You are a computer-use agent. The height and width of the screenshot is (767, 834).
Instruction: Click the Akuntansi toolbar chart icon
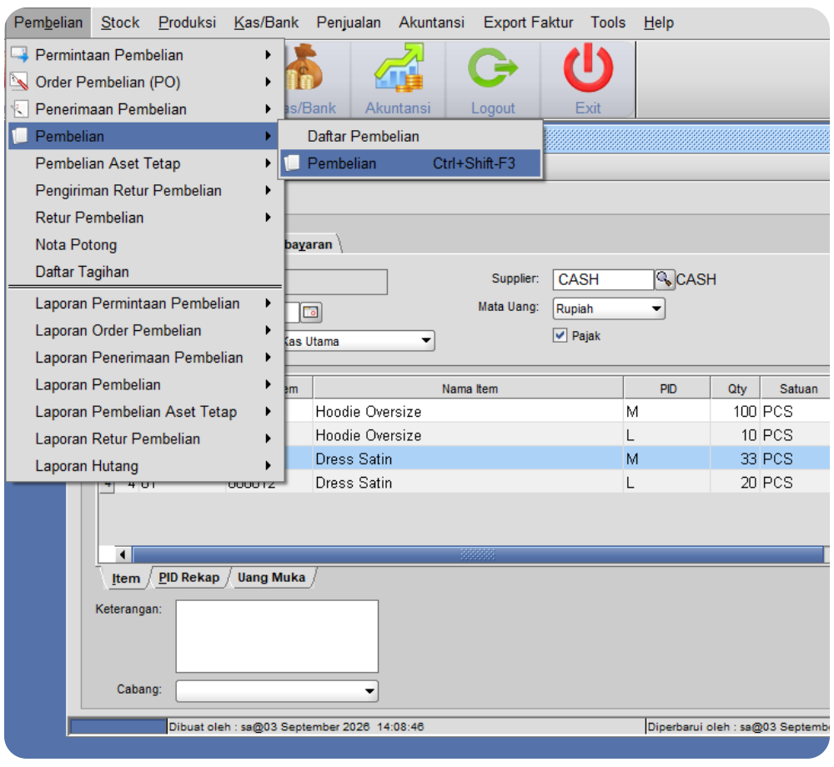pyautogui.click(x=399, y=67)
